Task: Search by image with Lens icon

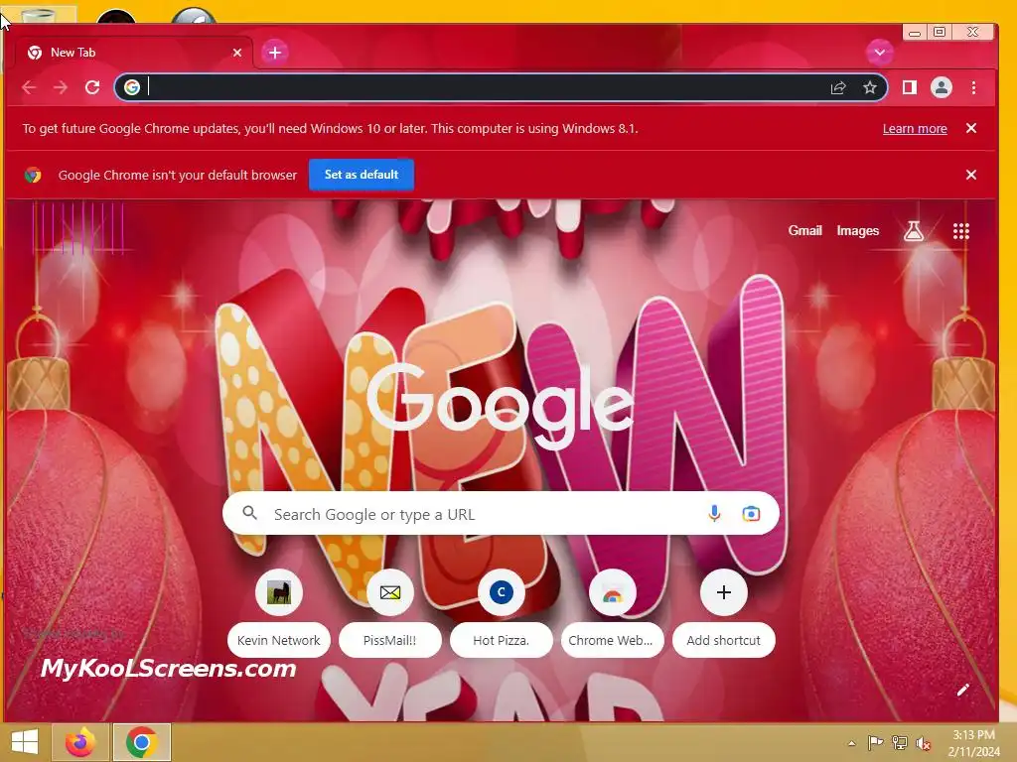Action: 751,514
